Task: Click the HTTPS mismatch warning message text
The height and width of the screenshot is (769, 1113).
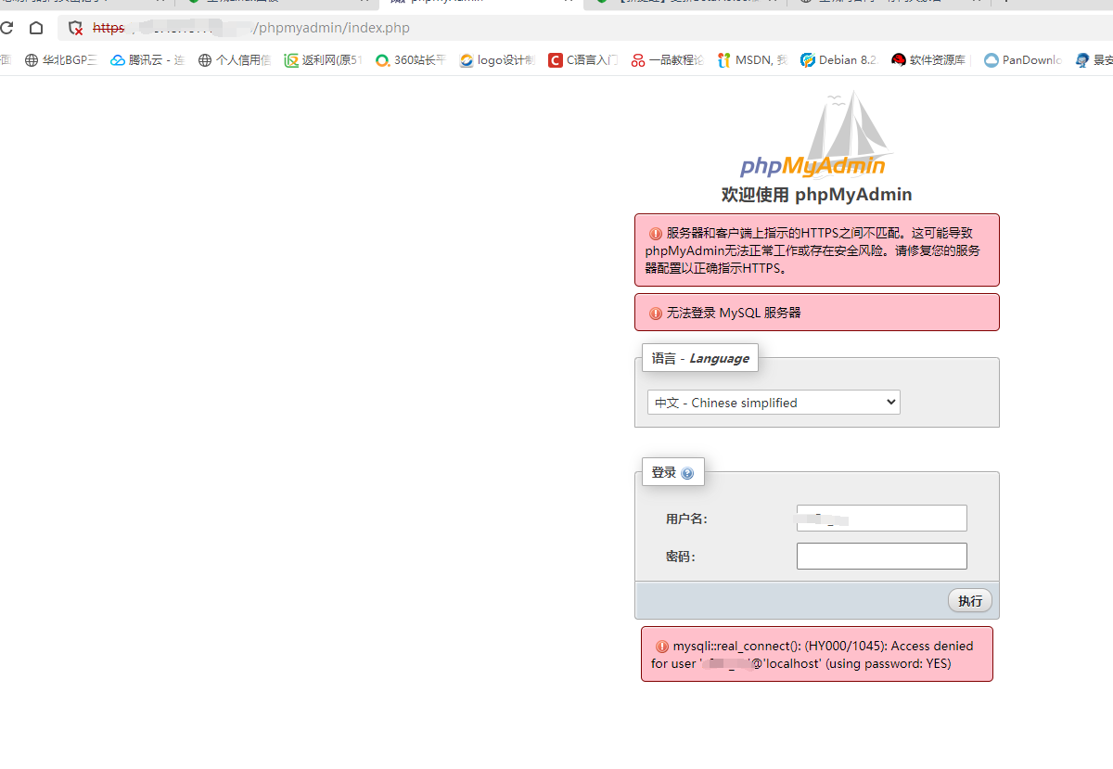Action: 813,250
